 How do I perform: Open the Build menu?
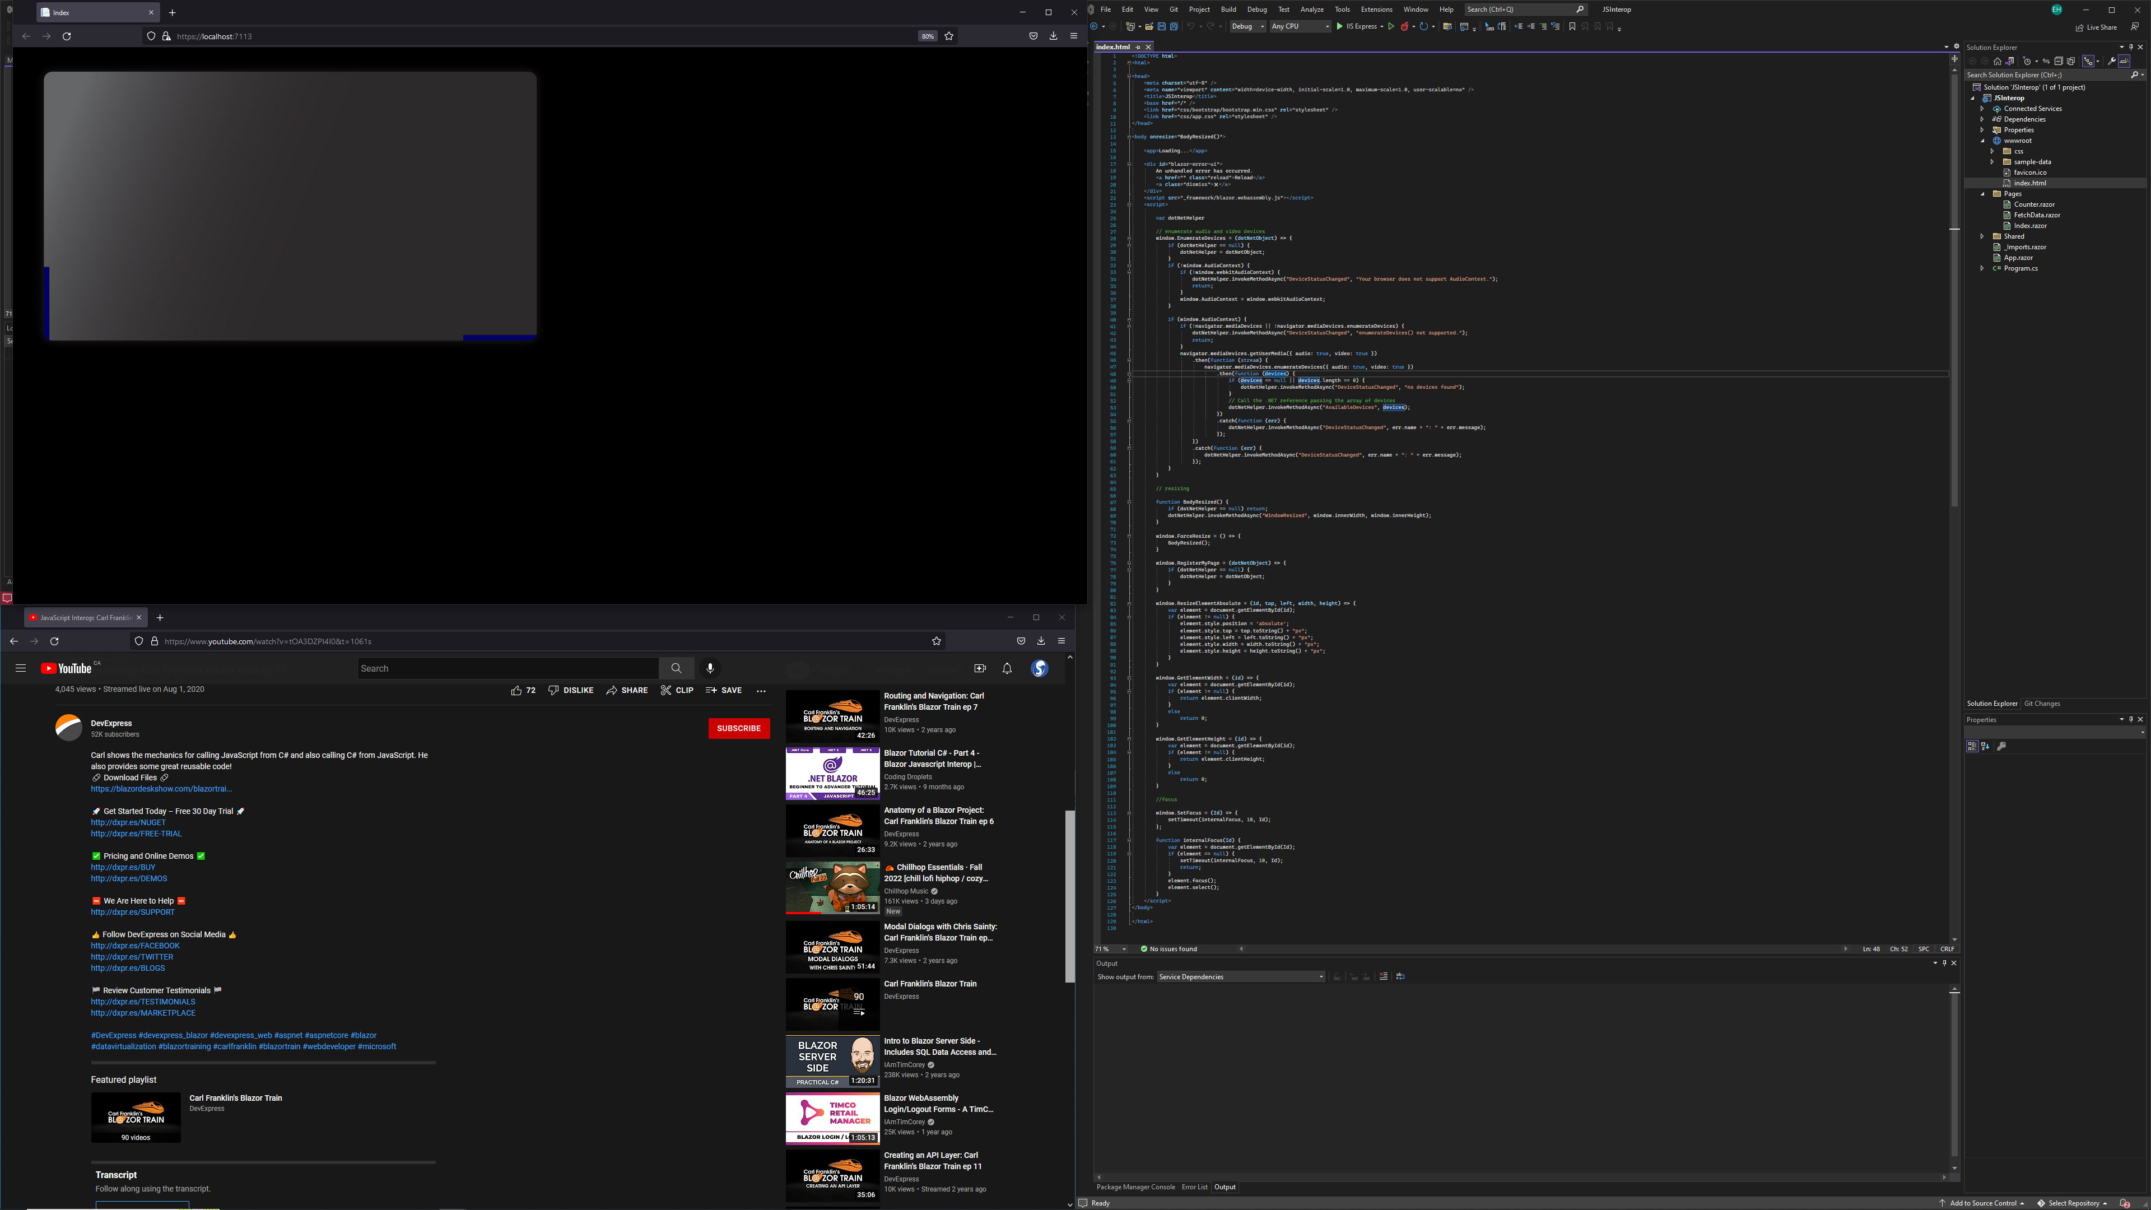(1228, 9)
